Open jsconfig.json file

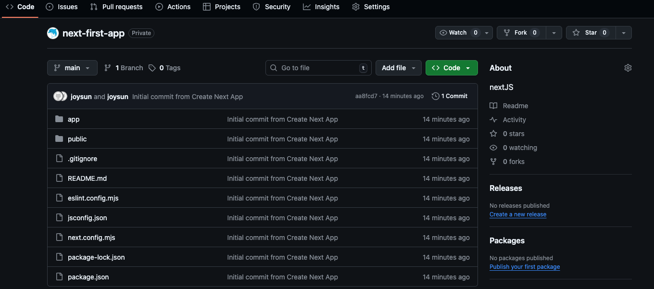[88, 218]
